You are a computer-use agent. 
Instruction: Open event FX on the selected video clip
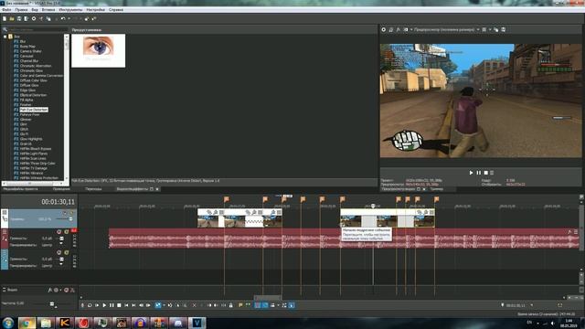426,212
